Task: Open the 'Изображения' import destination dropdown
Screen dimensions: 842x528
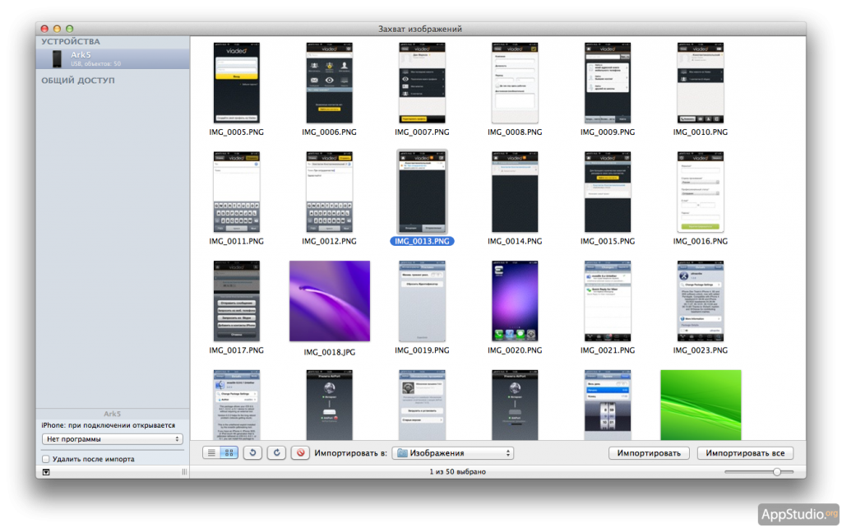Action: pyautogui.click(x=453, y=453)
